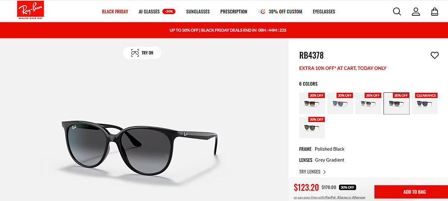Click the Black Friday deals countdown banner

(x=228, y=30)
